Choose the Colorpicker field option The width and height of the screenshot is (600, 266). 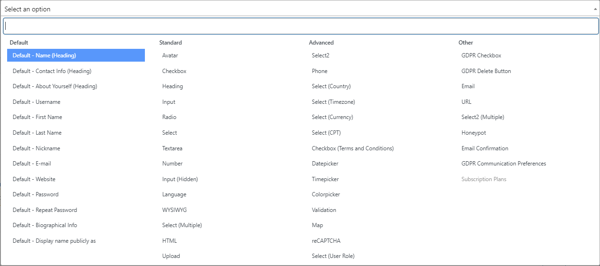point(375,194)
